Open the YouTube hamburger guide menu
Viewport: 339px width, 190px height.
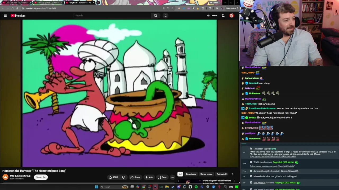(5, 16)
